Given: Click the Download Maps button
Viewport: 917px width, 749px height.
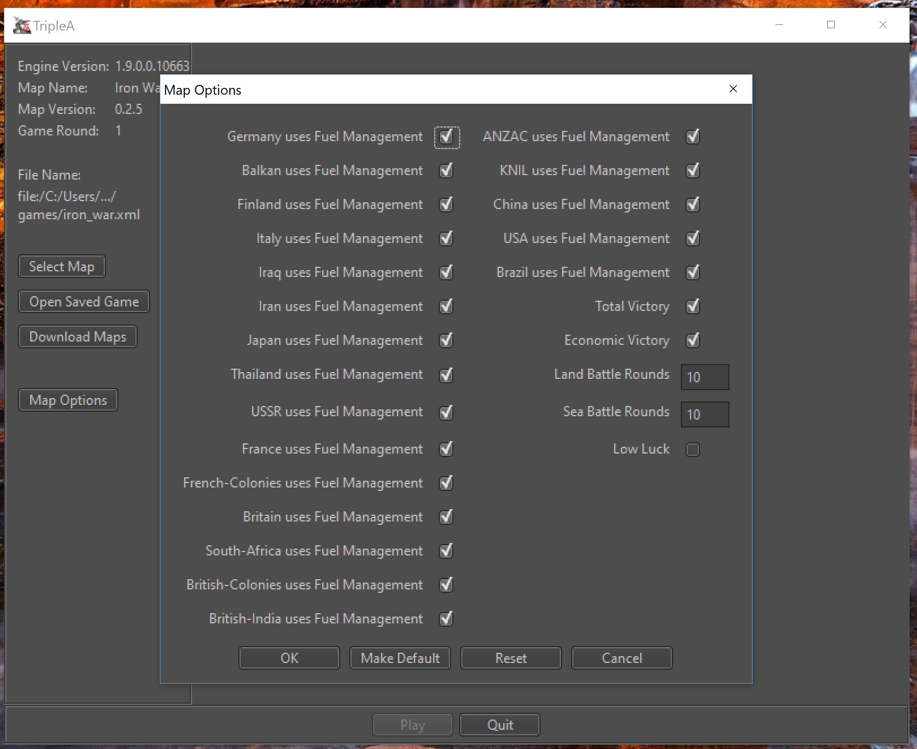Looking at the screenshot, I should 78,337.
